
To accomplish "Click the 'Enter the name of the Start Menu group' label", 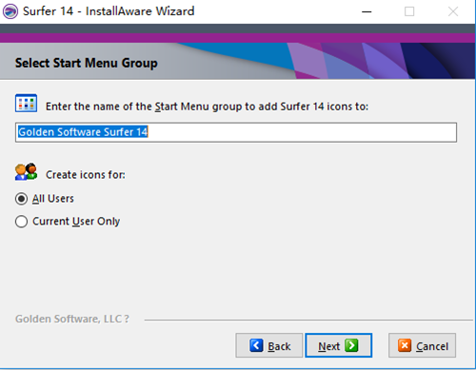I will tap(207, 107).
